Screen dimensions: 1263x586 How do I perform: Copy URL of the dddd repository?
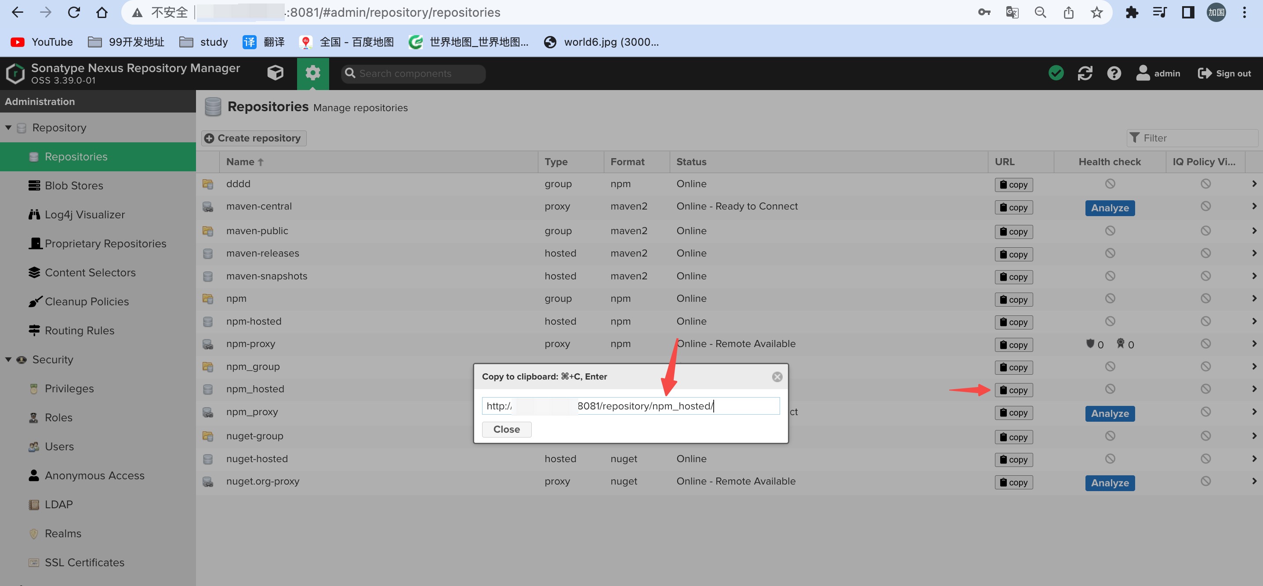pyautogui.click(x=1013, y=184)
